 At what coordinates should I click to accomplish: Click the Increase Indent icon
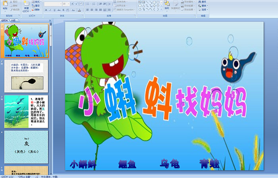coord(104,4)
